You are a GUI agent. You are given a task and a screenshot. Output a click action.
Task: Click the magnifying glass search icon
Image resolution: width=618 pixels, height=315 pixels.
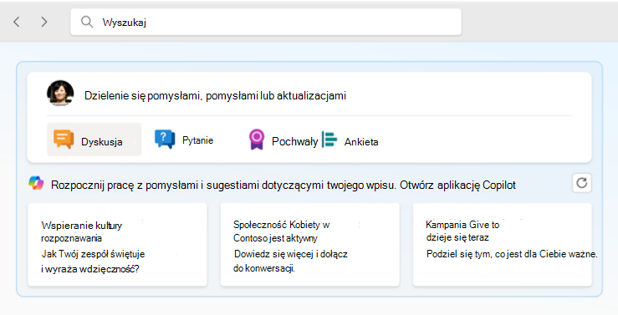tap(87, 22)
